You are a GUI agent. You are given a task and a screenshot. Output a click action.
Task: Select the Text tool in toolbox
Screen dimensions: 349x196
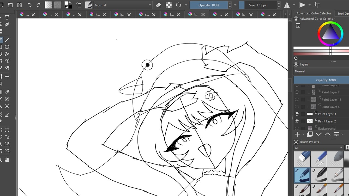click(x=7, y=17)
